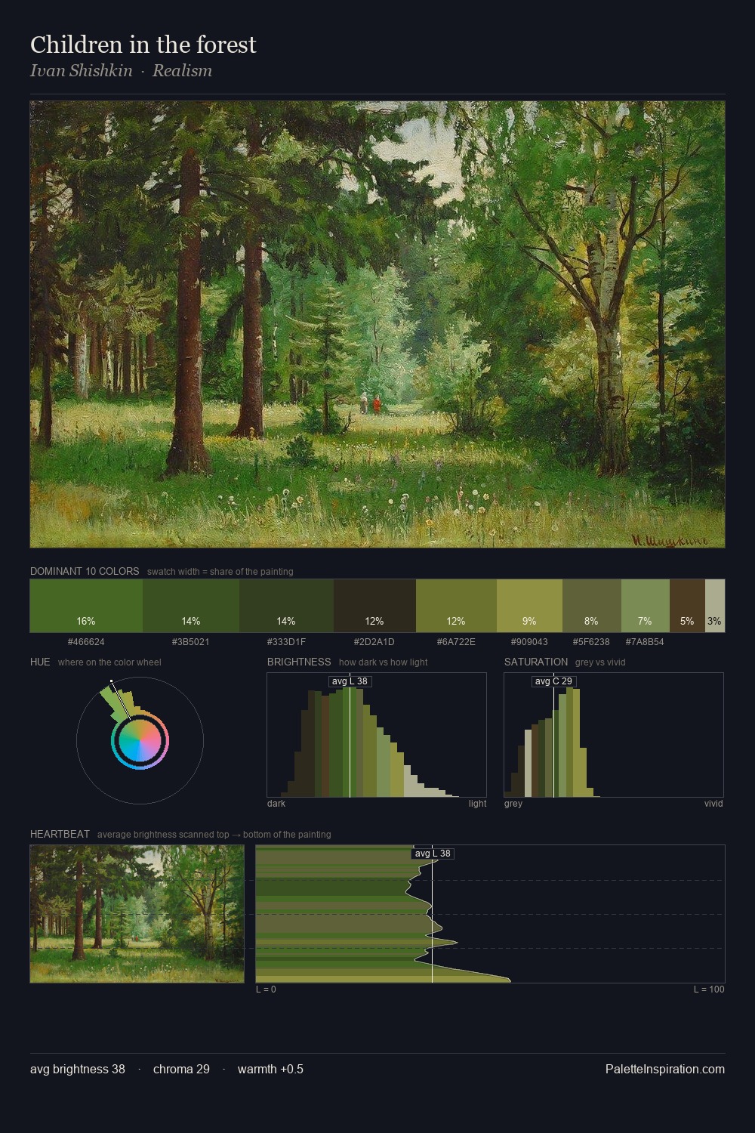Viewport: 755px width, 1133px height.
Task: Click the 5% dark brown swatch
Action: click(687, 606)
